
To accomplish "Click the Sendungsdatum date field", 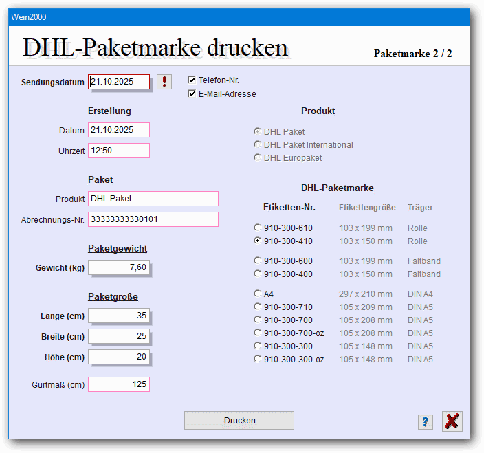I will pyautogui.click(x=119, y=82).
